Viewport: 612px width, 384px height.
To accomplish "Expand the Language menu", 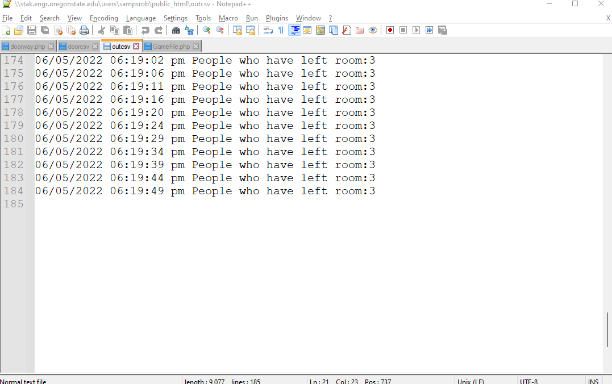I will [141, 18].
